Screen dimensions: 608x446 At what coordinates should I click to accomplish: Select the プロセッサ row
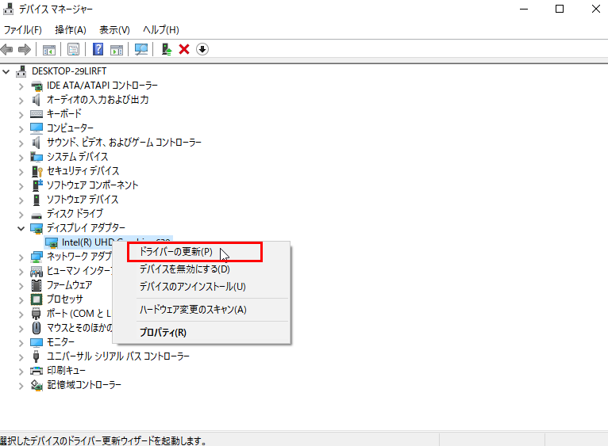(x=65, y=299)
